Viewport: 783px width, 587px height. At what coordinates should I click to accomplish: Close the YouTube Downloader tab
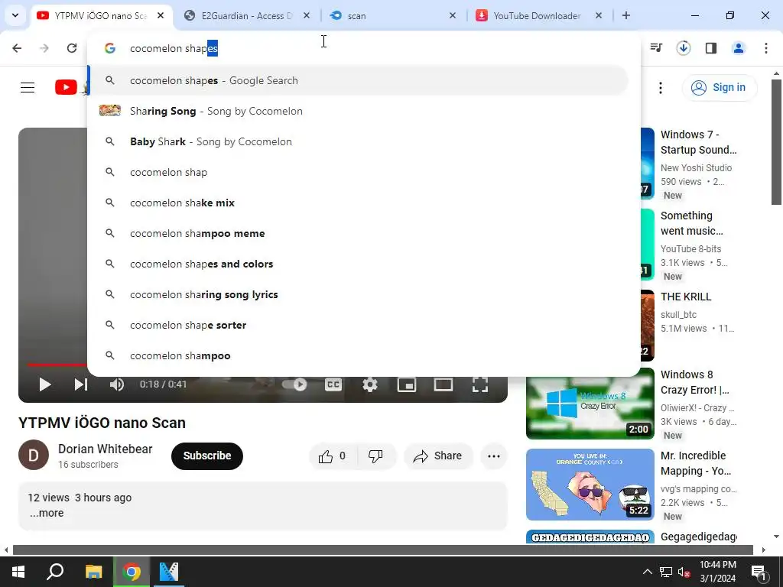click(599, 15)
